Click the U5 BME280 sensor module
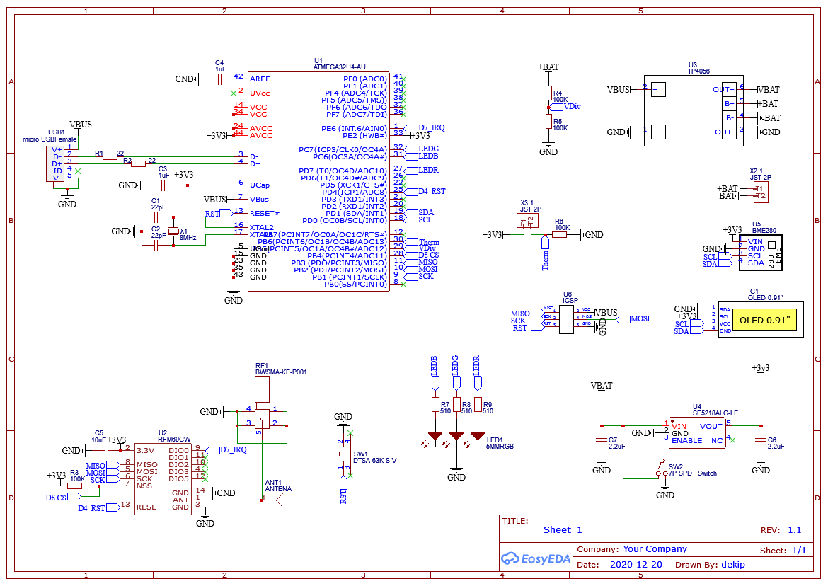The image size is (828, 586). (x=760, y=253)
